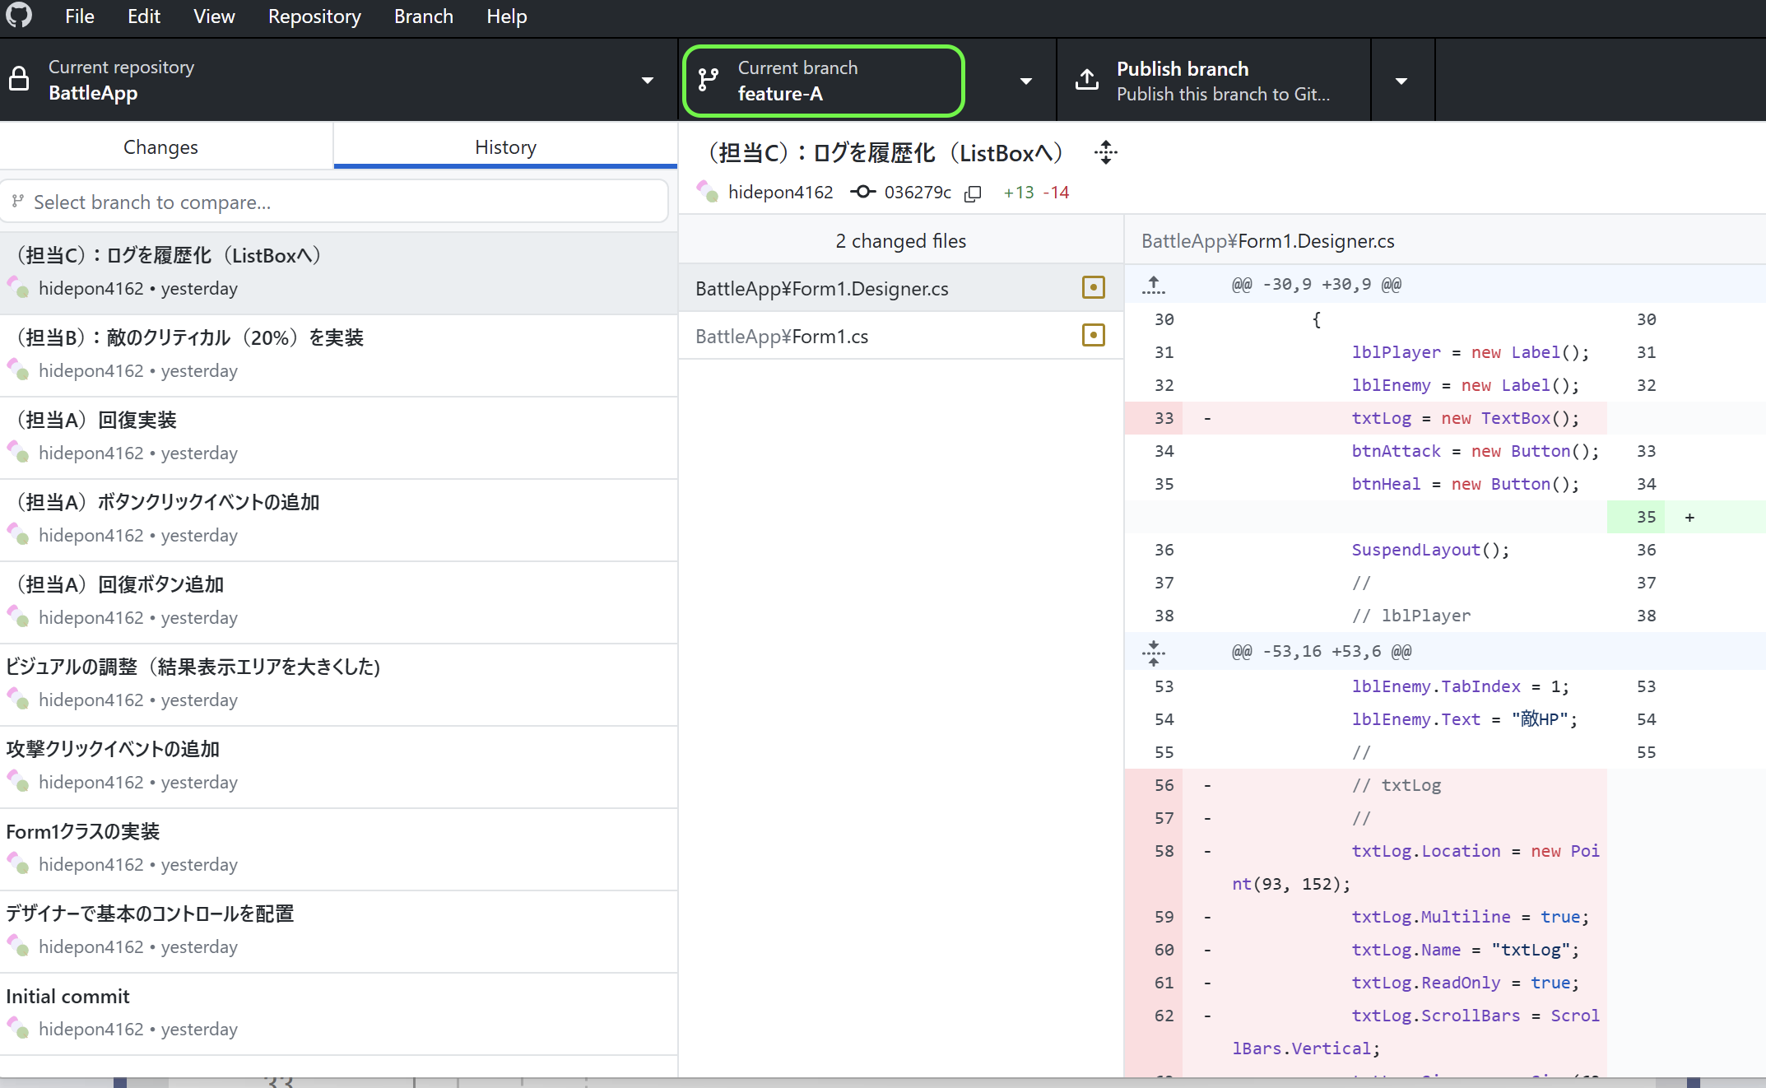This screenshot has width=1766, height=1088.
Task: Open changed file BattleApp¥Form1.cs
Action: (901, 336)
